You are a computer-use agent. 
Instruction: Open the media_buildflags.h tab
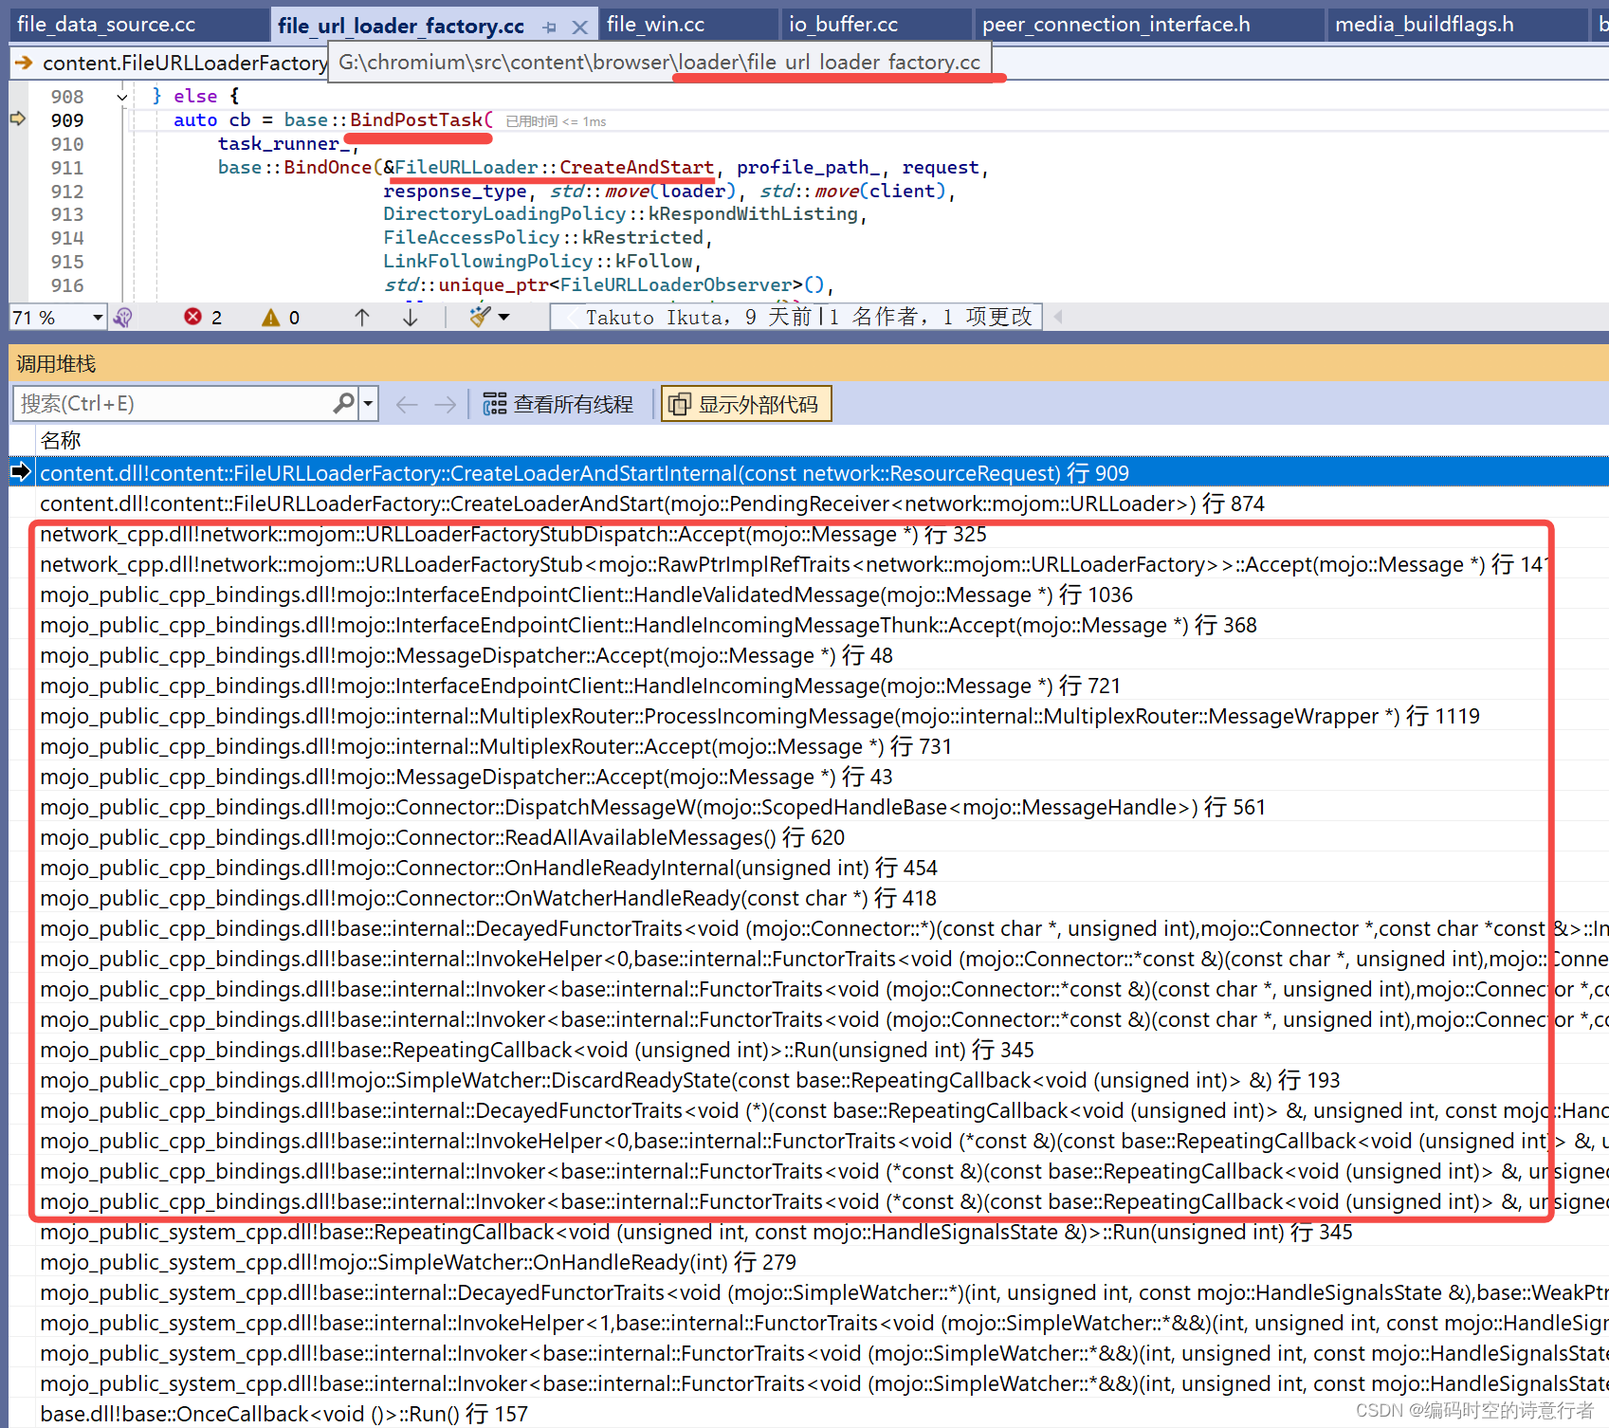pos(1424,25)
